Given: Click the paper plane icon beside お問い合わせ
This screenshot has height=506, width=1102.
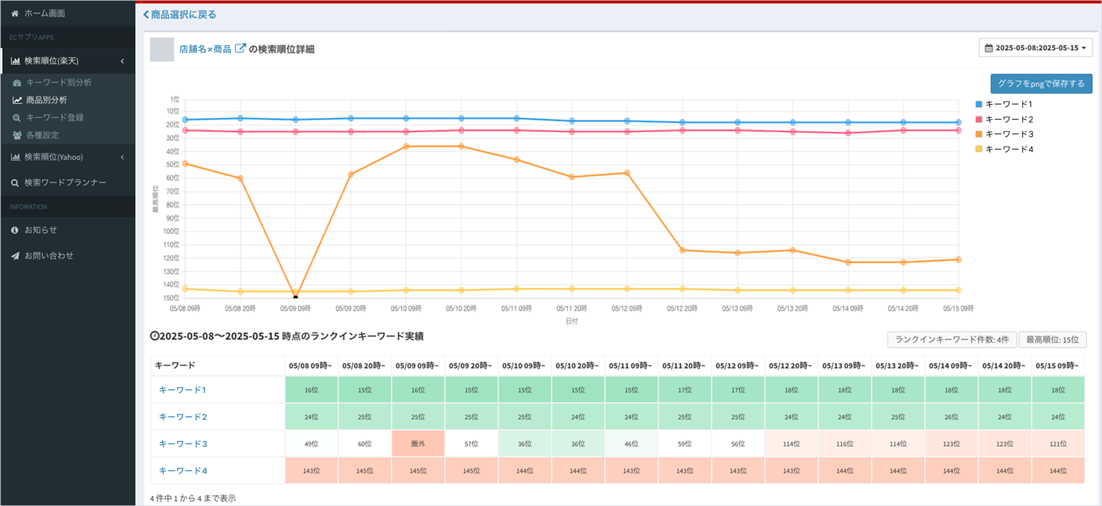Looking at the screenshot, I should [x=15, y=256].
